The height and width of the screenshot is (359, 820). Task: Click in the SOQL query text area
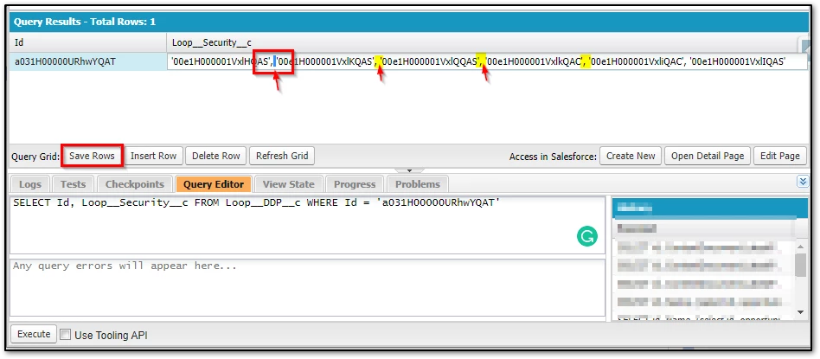pos(308,226)
